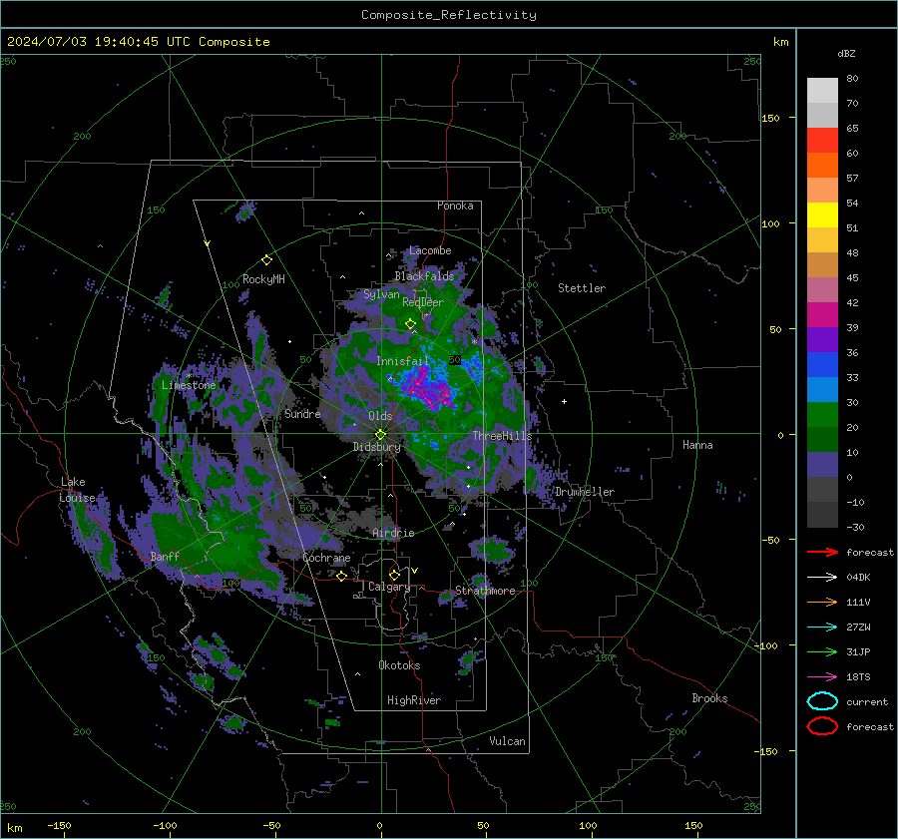Viewport: 898px width, 839px height.
Task: Click the red forecast ellipse symbol
Action: (822, 726)
